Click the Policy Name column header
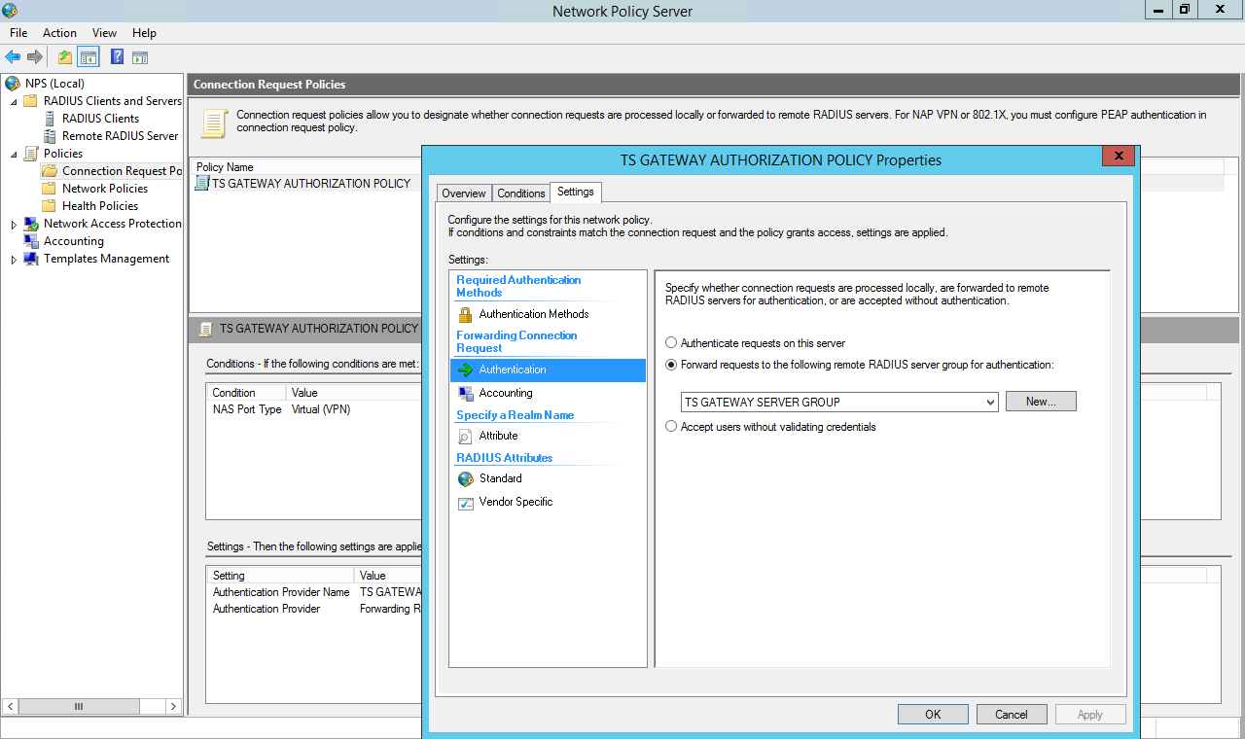Image resolution: width=1245 pixels, height=739 pixels. coord(225,167)
